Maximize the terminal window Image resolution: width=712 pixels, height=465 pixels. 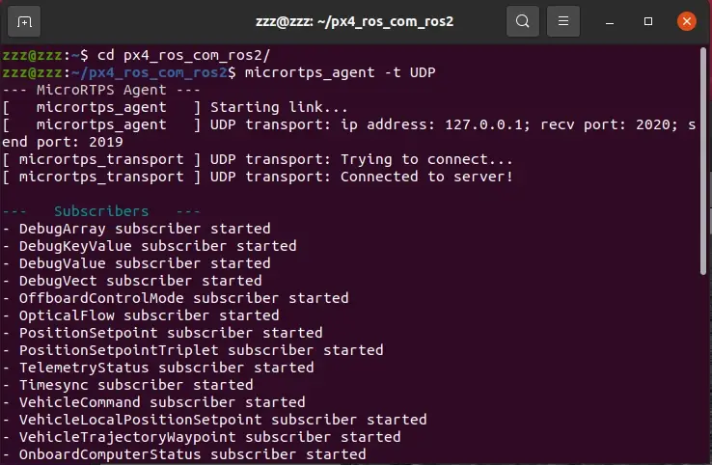648,21
